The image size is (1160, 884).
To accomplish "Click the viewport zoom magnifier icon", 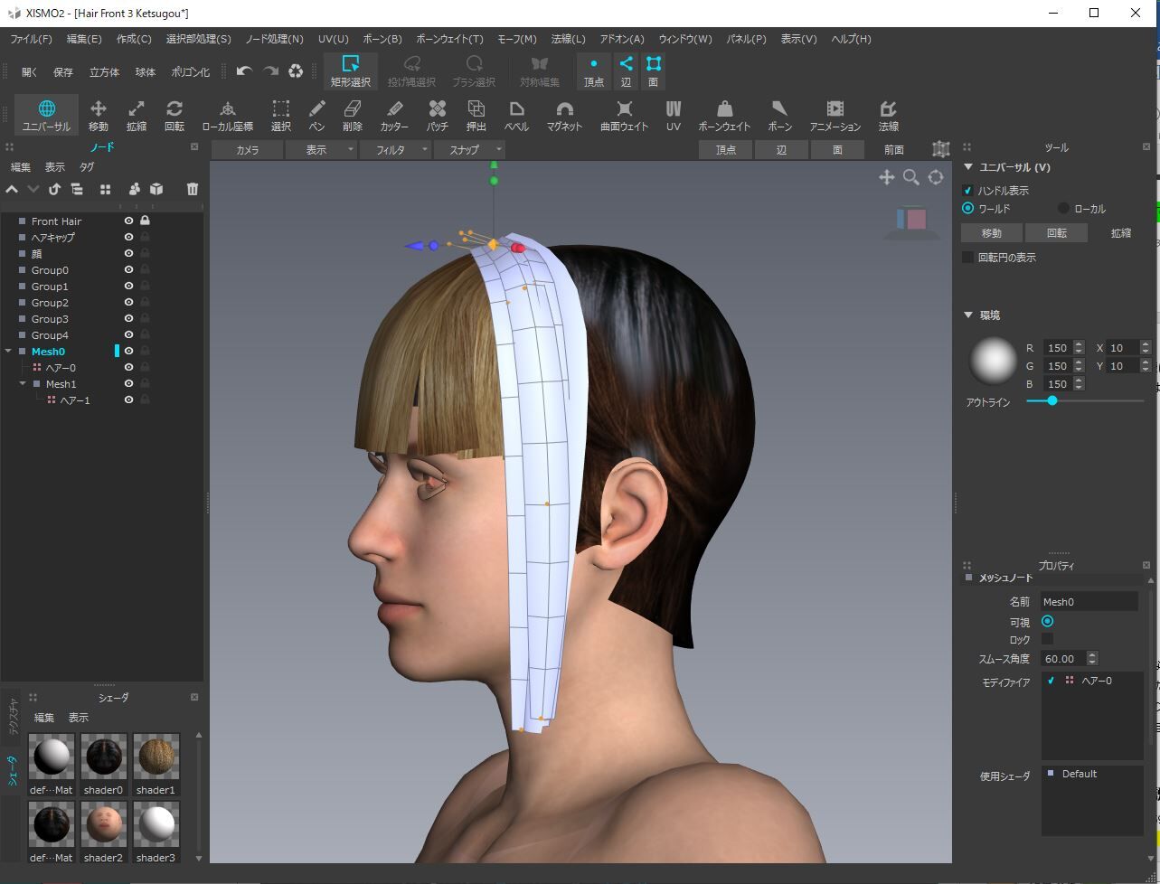I will coord(911,177).
